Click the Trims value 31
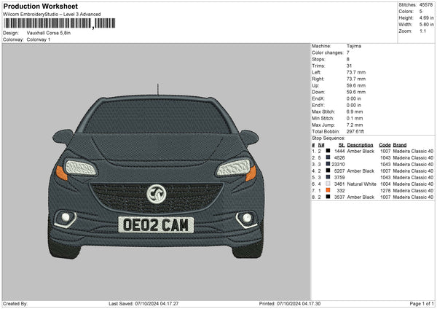 click(349, 66)
